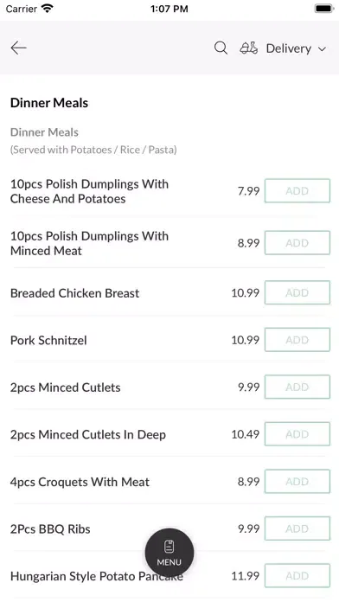Add Pork Schnitzel to order
This screenshot has width=339, height=602.
[x=297, y=340]
